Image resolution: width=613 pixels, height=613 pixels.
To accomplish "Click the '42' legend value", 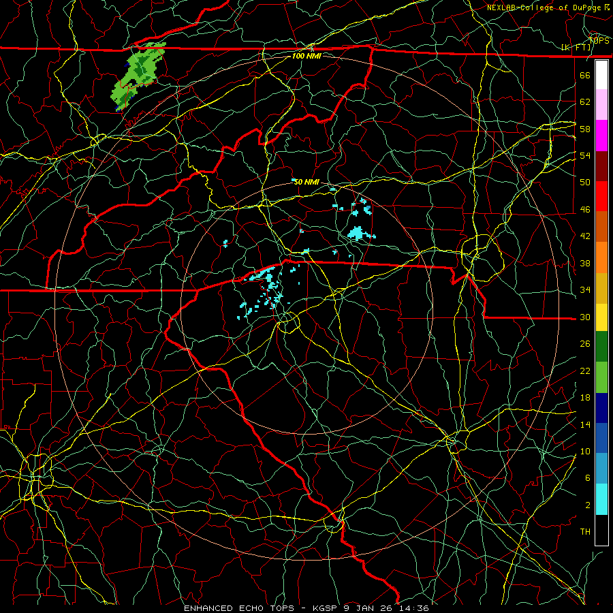I will point(585,236).
